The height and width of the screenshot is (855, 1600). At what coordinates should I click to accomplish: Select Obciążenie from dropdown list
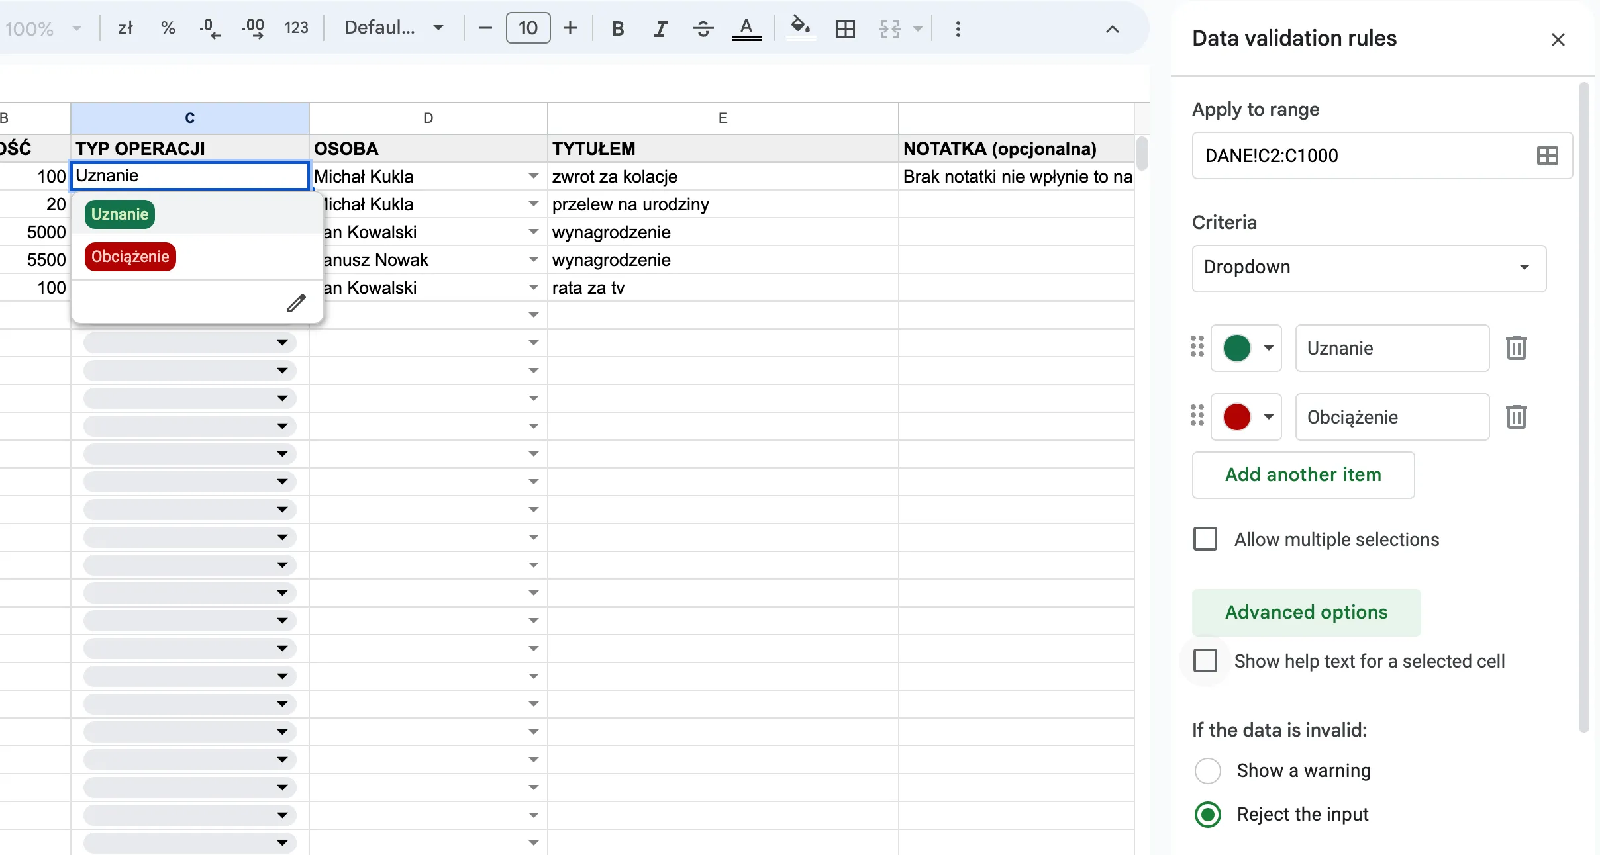[129, 255]
